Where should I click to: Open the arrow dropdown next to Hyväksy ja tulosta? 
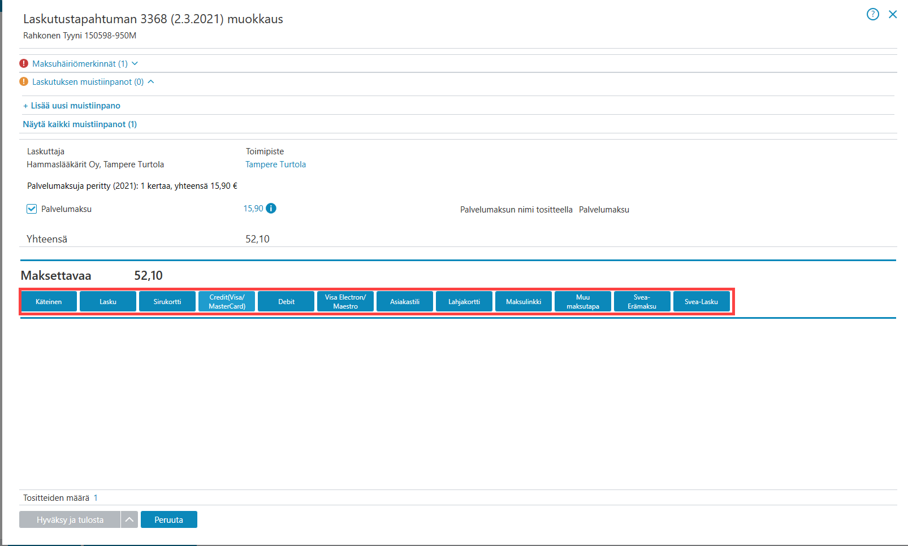129,519
